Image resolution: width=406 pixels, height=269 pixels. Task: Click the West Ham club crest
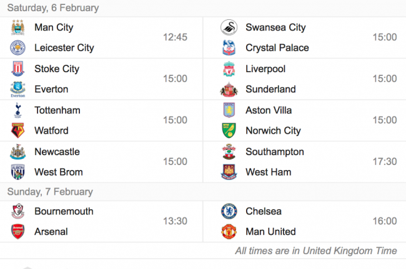point(229,172)
